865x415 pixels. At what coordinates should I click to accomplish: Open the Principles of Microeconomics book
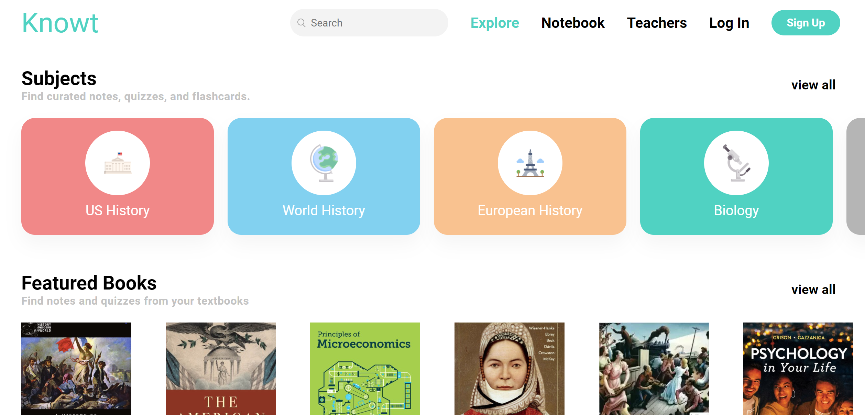pos(365,369)
